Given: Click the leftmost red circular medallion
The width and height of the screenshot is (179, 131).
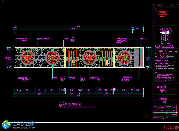Looking at the screenshot, I should pos(27,58).
